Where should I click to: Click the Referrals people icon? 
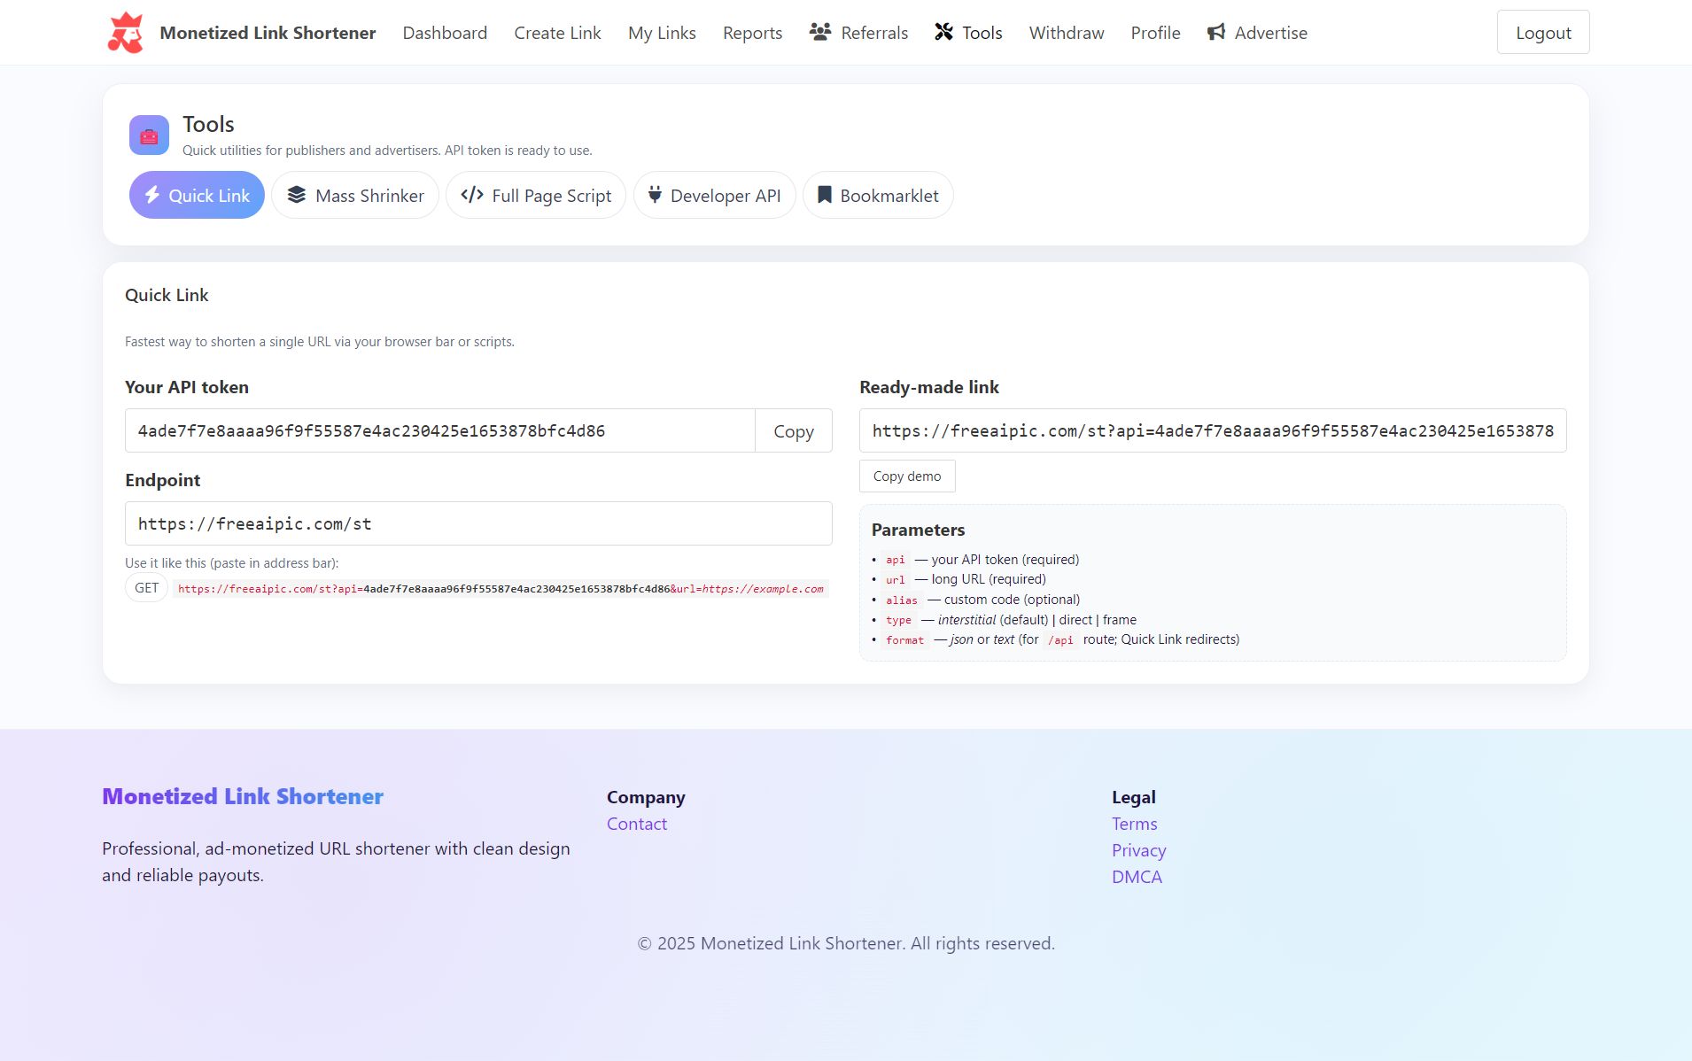[819, 33]
